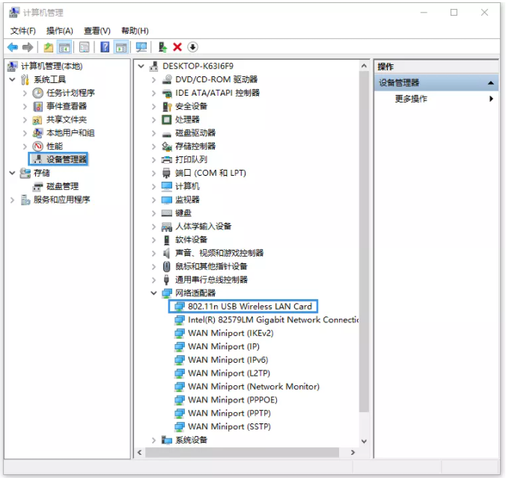Click the 事件查看器 icon
Screen dimensions: 506x478
pos(37,106)
